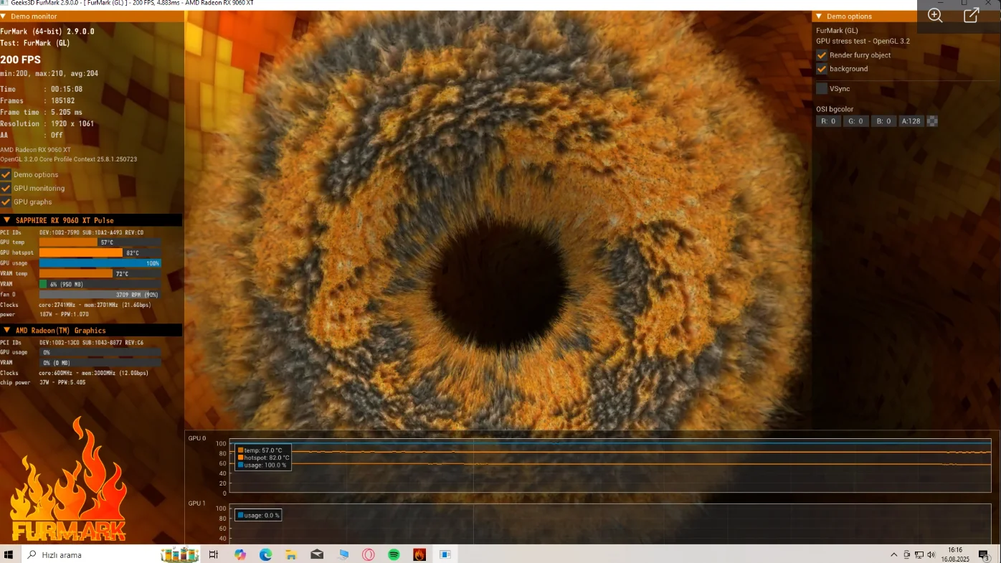Click the taskbar clock showing 16:16
This screenshot has height=563, width=1001.
(x=955, y=554)
